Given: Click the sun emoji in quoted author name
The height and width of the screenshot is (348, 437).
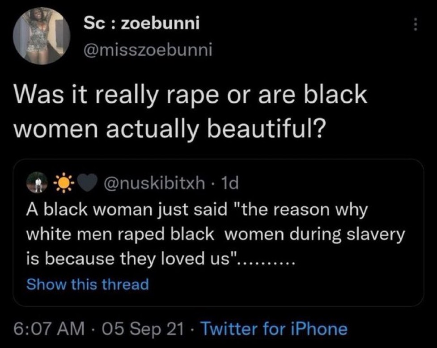Looking at the screenshot, I should click(64, 183).
